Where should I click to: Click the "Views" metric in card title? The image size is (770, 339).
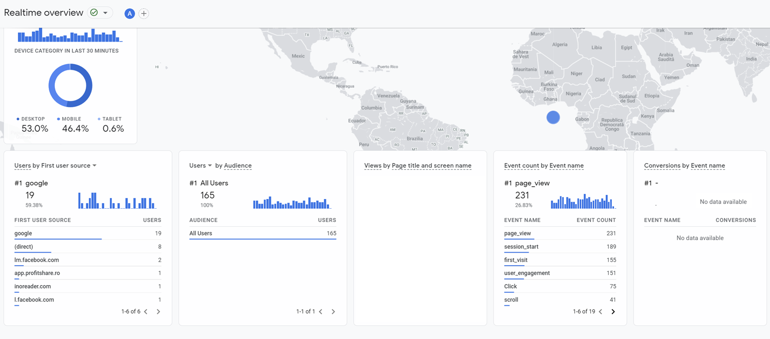click(x=373, y=166)
